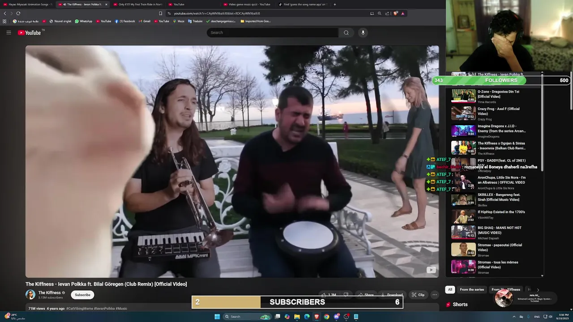The height and width of the screenshot is (322, 573).
Task: Switch to Hayao Miyazaki Animation Songs tab
Action: pyautogui.click(x=28, y=4)
